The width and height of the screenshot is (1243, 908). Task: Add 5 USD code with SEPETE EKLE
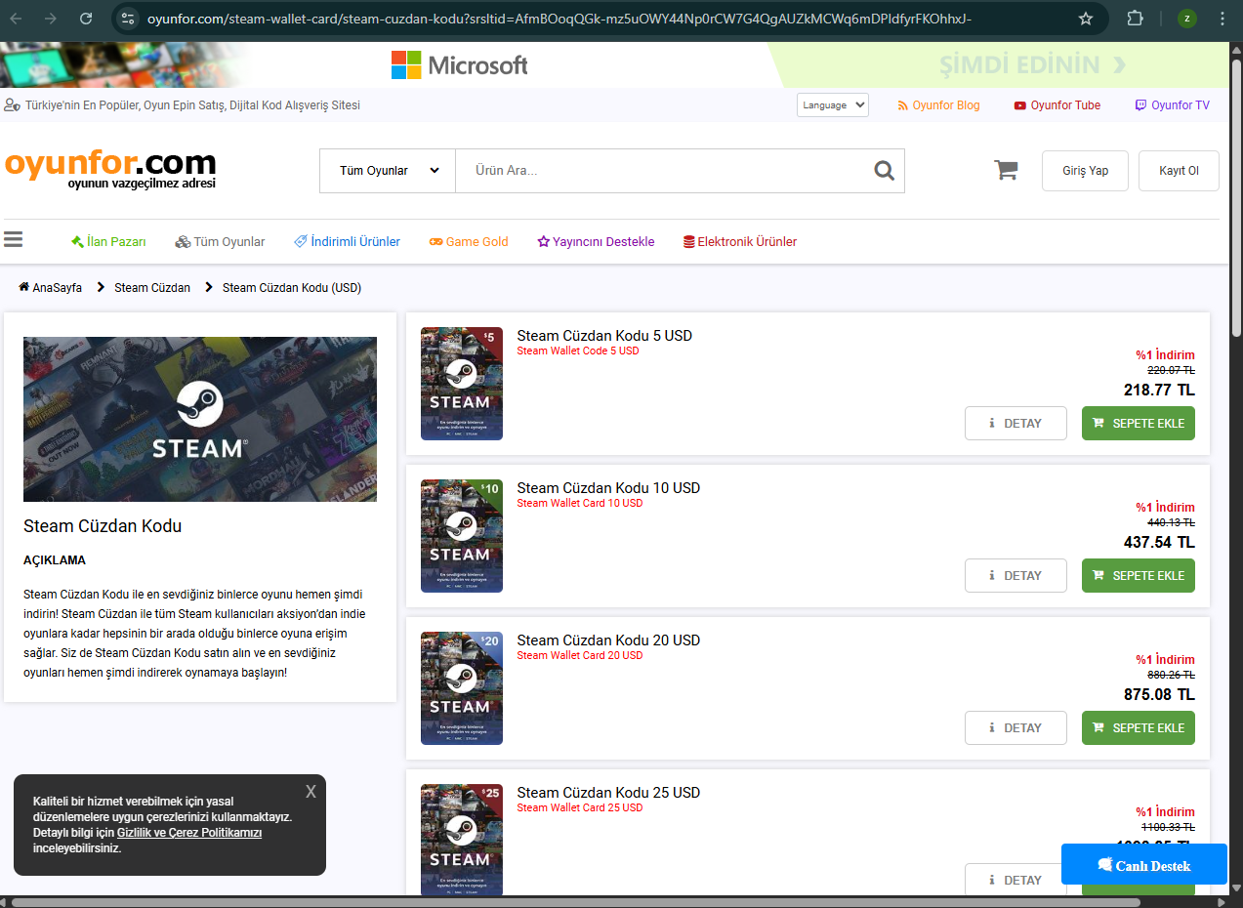click(x=1139, y=423)
